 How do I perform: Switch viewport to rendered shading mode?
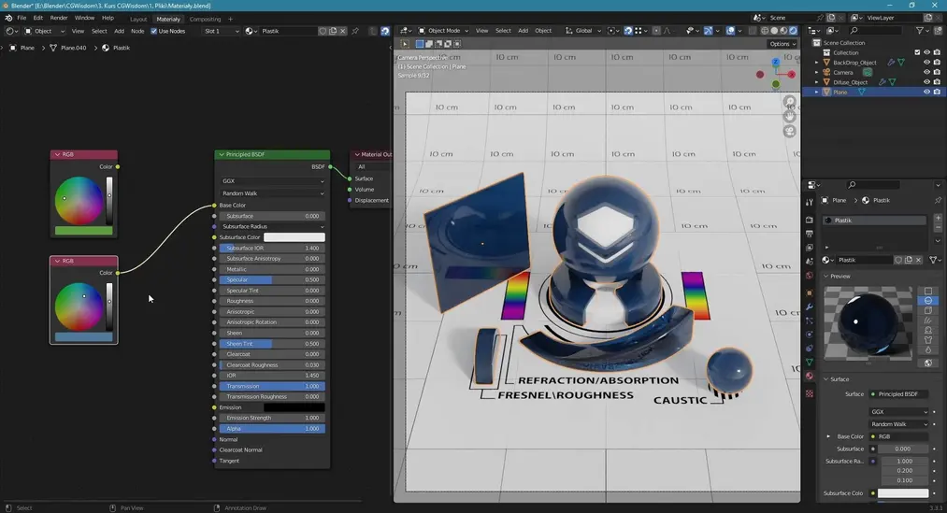tap(793, 31)
